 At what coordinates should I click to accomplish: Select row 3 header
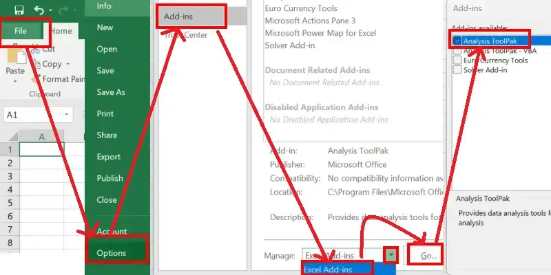(x=10, y=176)
